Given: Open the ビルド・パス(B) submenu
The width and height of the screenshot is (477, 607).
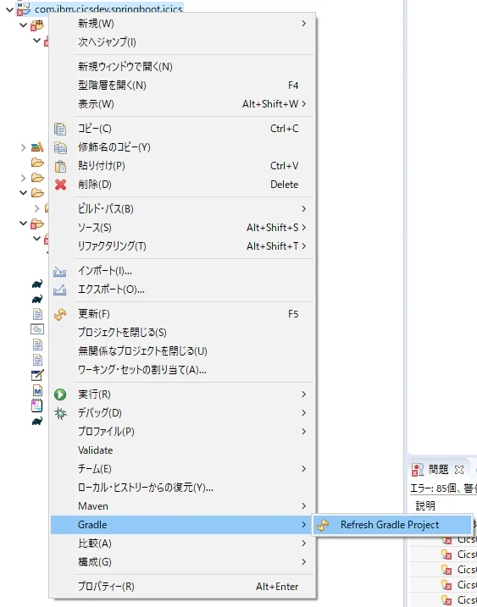Looking at the screenshot, I should [x=182, y=209].
